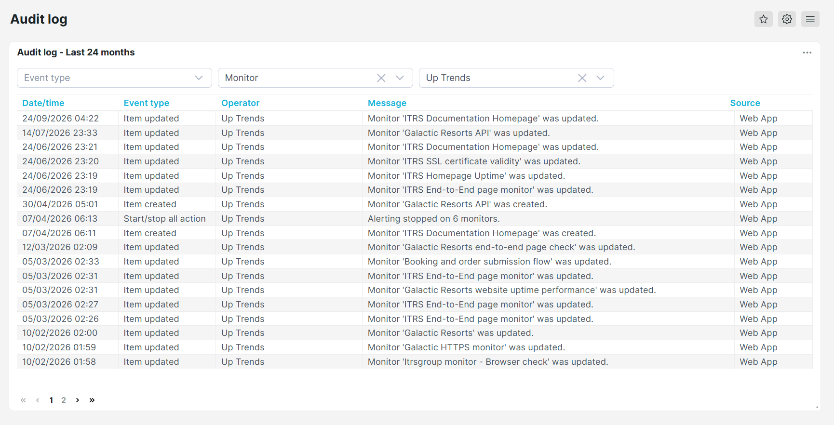Clear the Up Trends filter selection

click(582, 78)
